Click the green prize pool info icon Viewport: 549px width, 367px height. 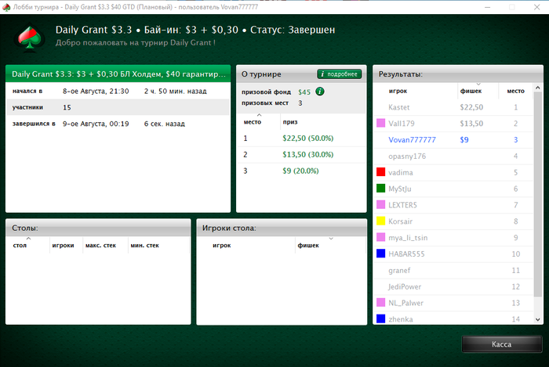click(x=319, y=92)
